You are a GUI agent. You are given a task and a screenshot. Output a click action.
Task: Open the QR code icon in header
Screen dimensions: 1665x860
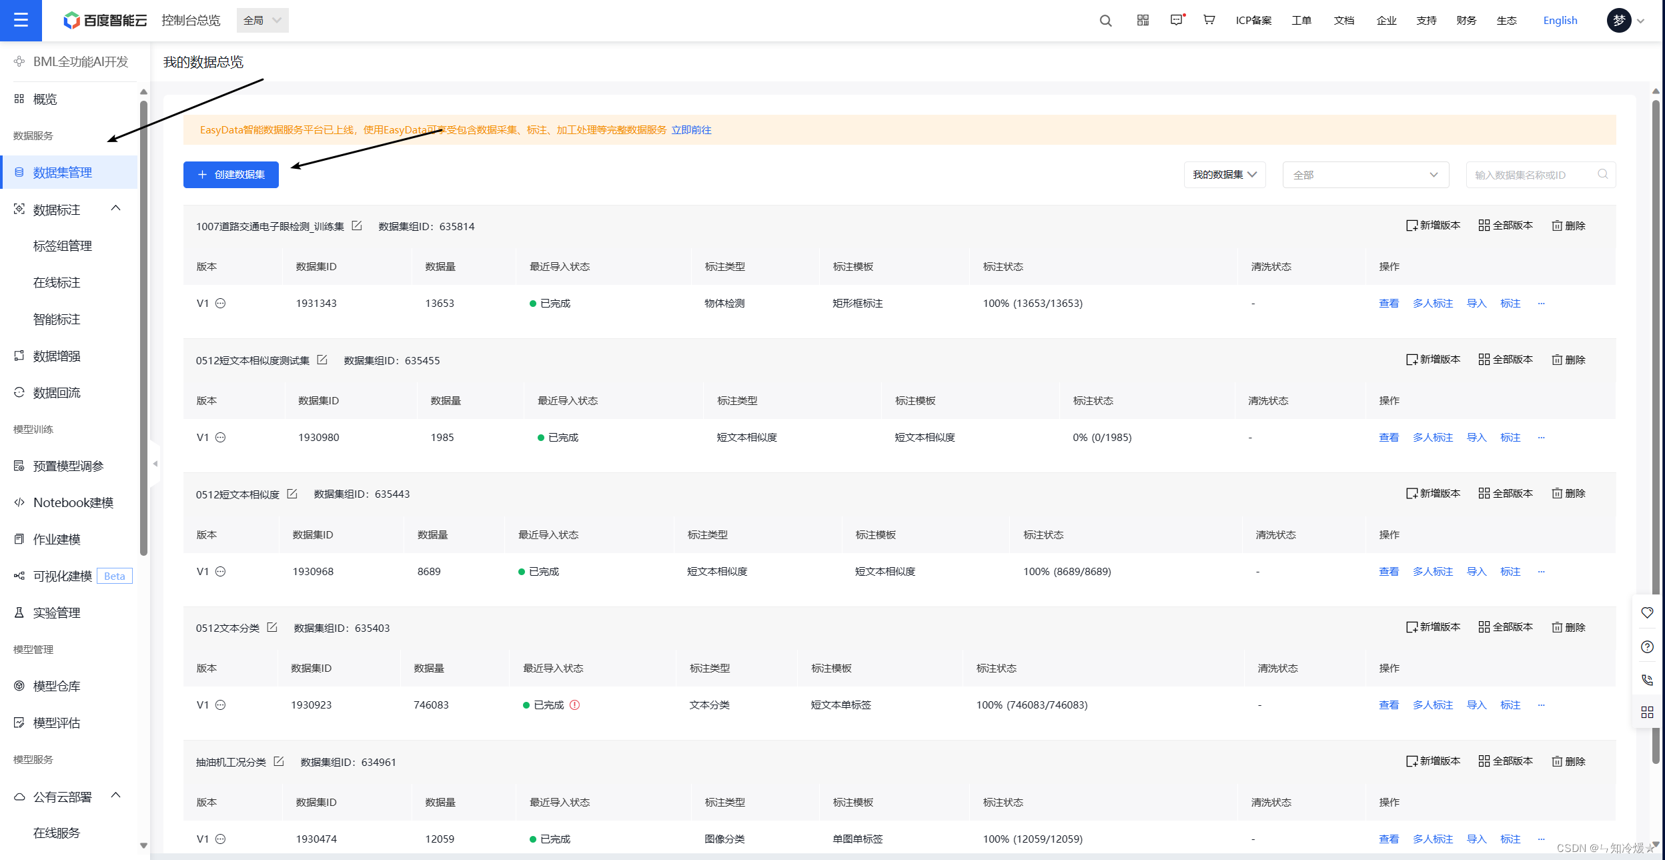tap(1143, 21)
